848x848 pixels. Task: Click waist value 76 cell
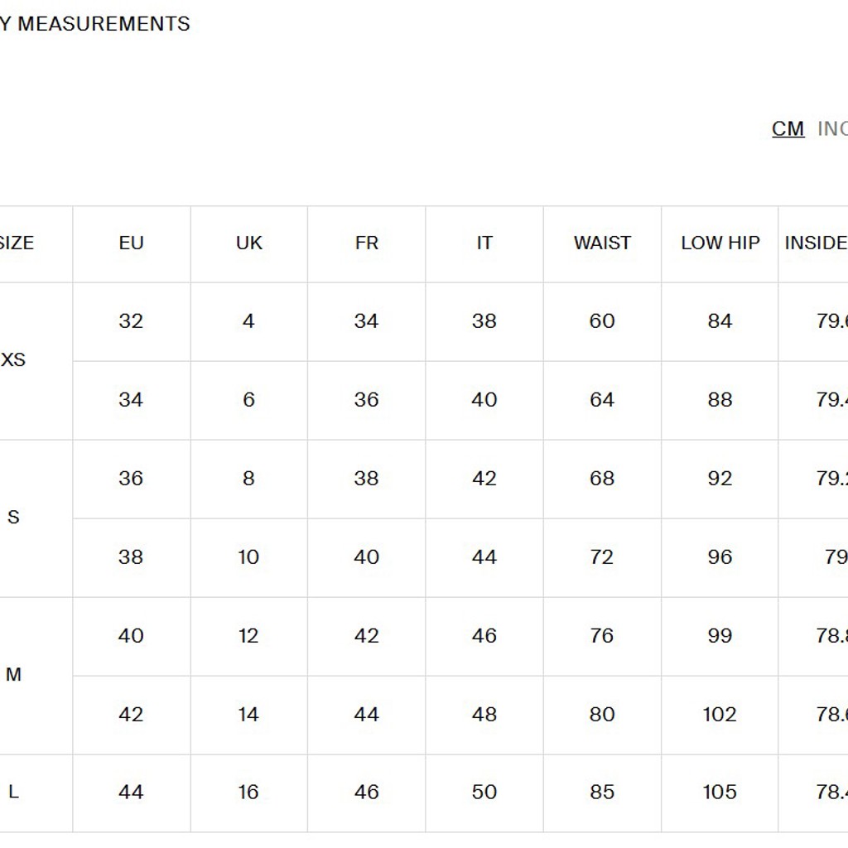pyautogui.click(x=602, y=636)
